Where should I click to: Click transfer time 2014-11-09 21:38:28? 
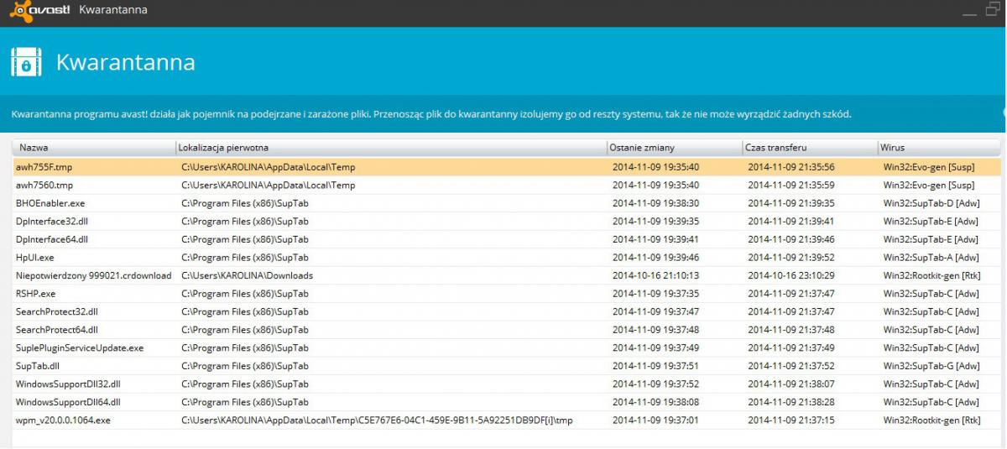791,402
